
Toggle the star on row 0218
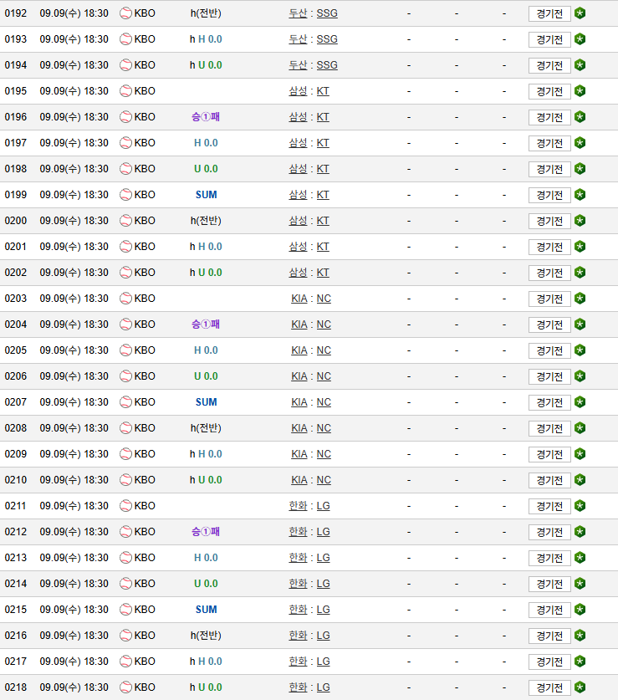(x=580, y=687)
